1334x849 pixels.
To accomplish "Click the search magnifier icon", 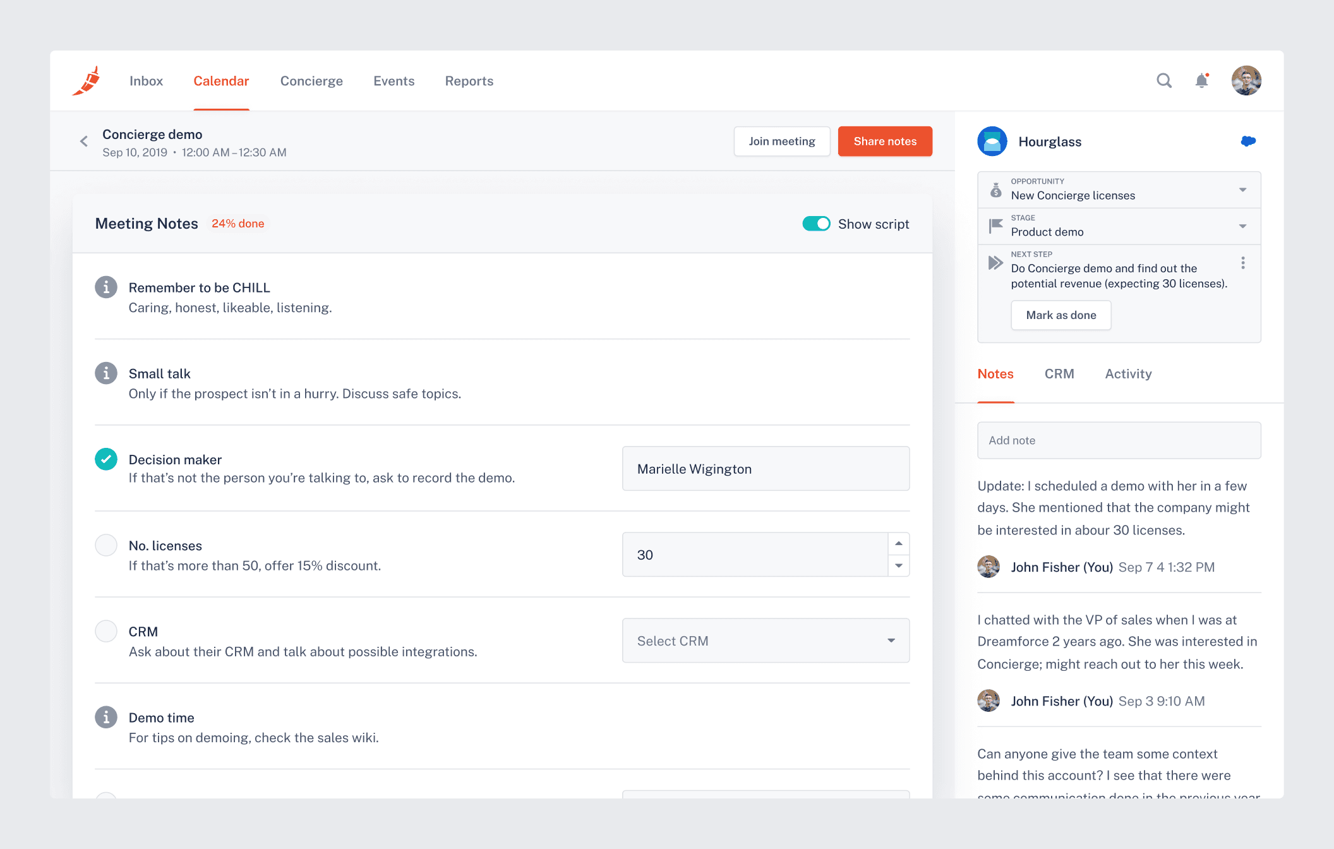I will point(1163,81).
